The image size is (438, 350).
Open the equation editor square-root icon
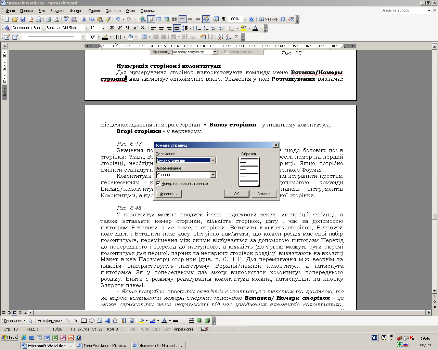[291, 19]
